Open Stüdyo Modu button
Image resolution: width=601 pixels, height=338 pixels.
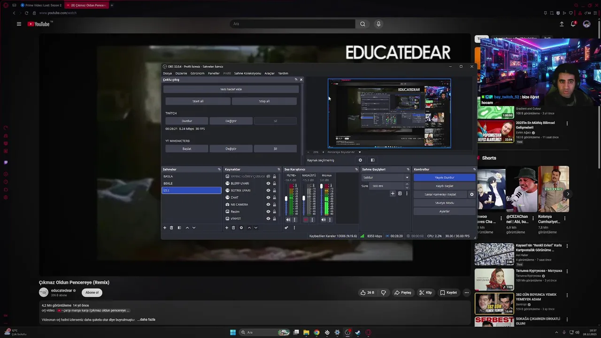tap(444, 203)
